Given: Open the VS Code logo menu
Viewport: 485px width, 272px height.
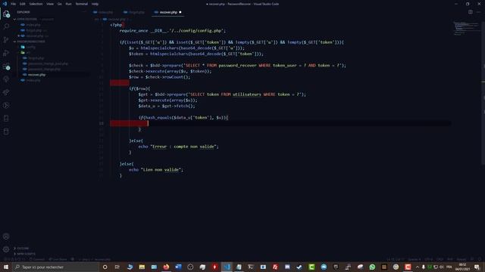Looking at the screenshot, I should 5,4.
